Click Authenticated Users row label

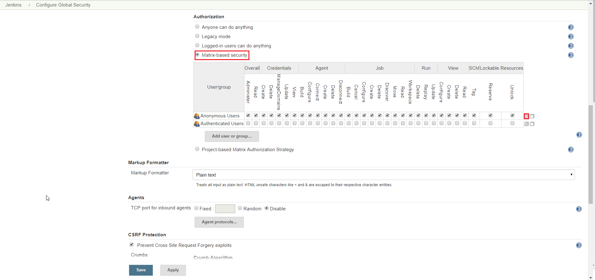pos(222,124)
